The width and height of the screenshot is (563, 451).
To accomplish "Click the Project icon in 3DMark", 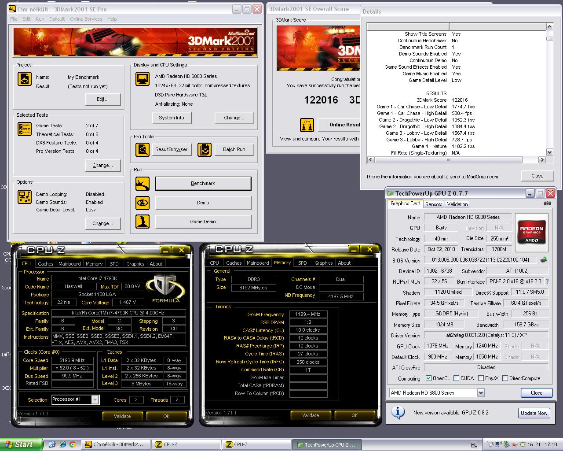I will [x=25, y=79].
